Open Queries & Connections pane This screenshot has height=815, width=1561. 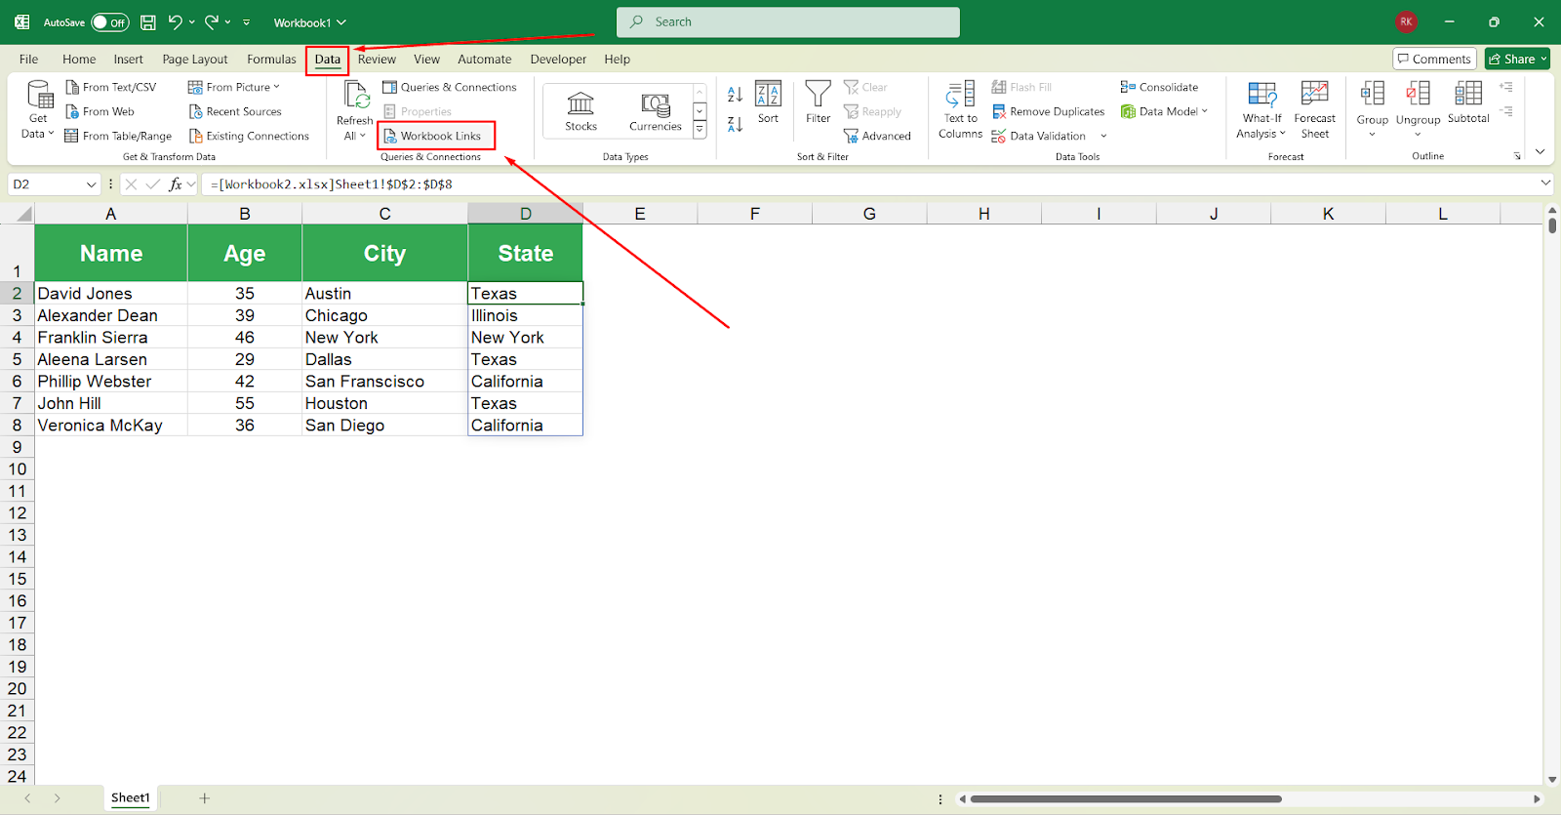pyautogui.click(x=450, y=87)
